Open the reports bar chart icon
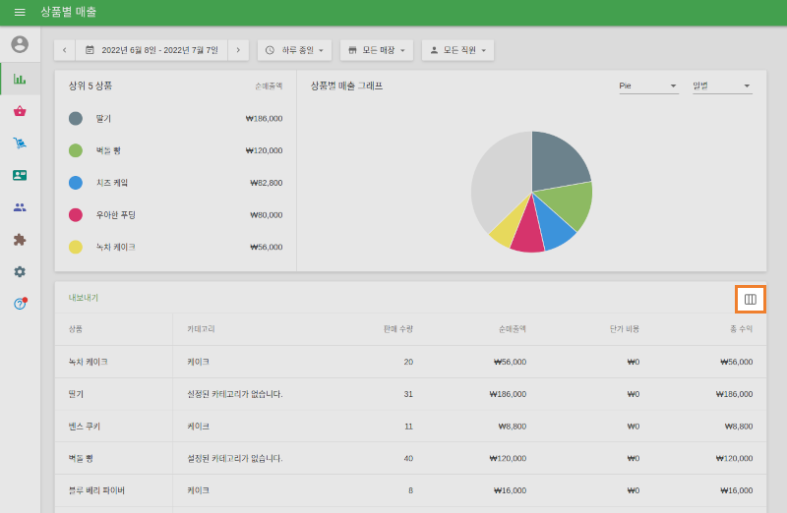 (20, 79)
